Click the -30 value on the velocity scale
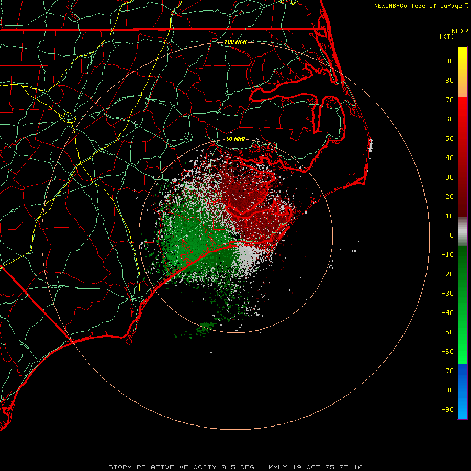 447,294
